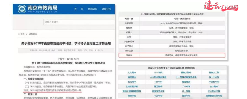The height and width of the screenshot is (99, 247).
Task: Click the 模型类 category cell
Action: 129,28
